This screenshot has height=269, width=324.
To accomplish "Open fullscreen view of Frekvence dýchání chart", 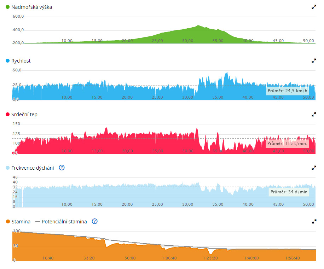I will 313,168.
